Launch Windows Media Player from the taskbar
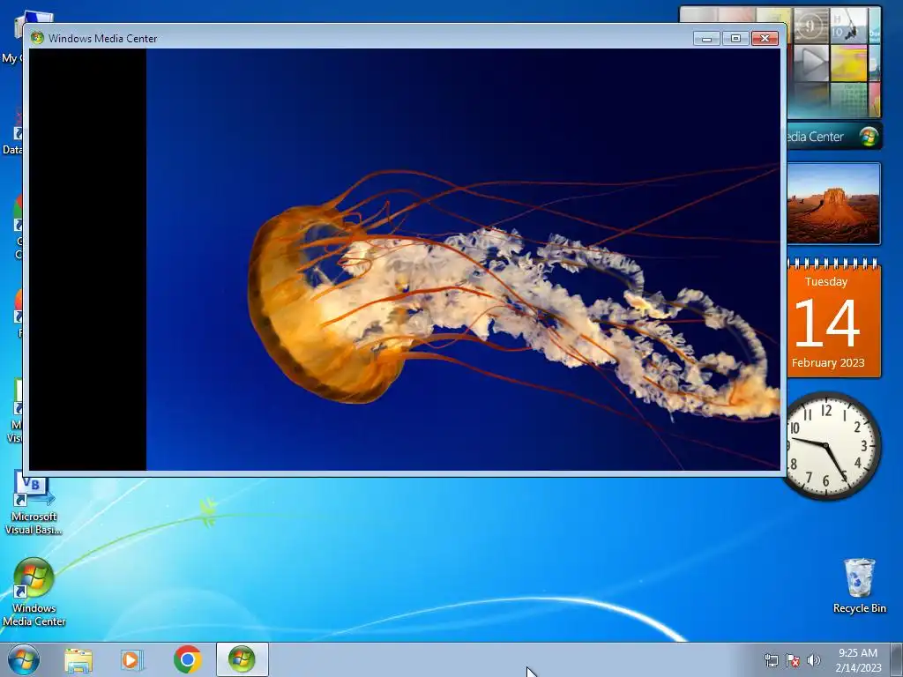This screenshot has width=903, height=677. tap(132, 659)
